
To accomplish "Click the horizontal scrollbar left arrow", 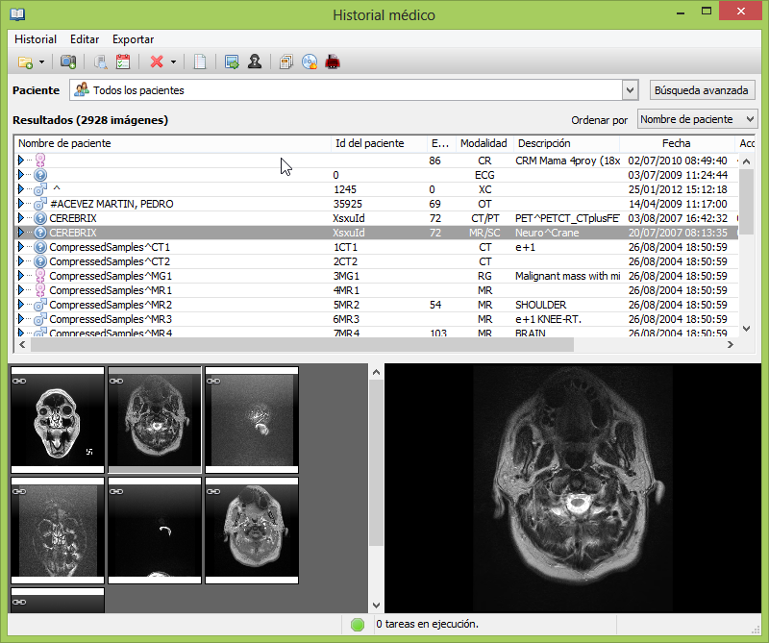I will pos(22,344).
